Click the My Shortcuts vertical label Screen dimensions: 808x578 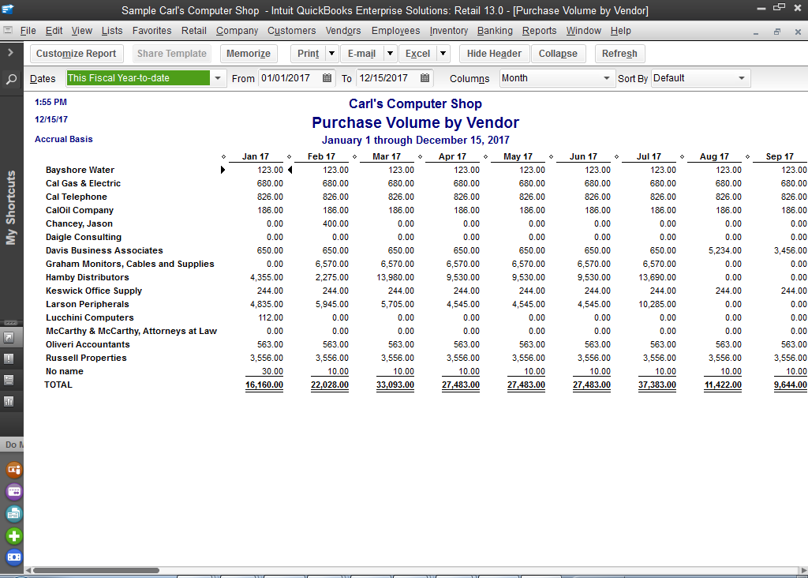coord(11,208)
